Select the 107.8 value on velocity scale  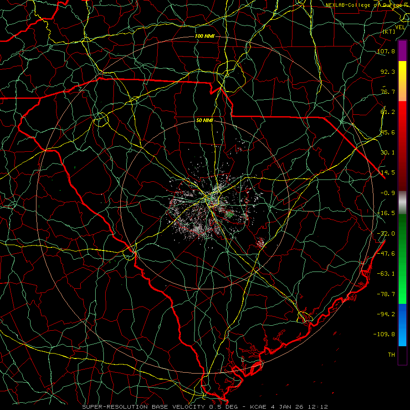[x=386, y=51]
